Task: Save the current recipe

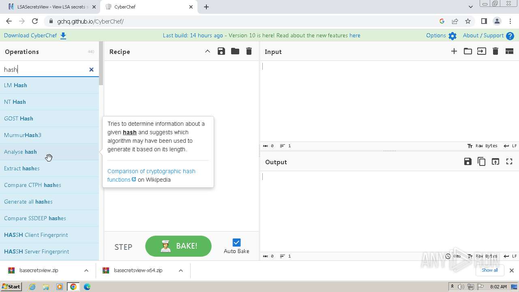Action: point(221,51)
